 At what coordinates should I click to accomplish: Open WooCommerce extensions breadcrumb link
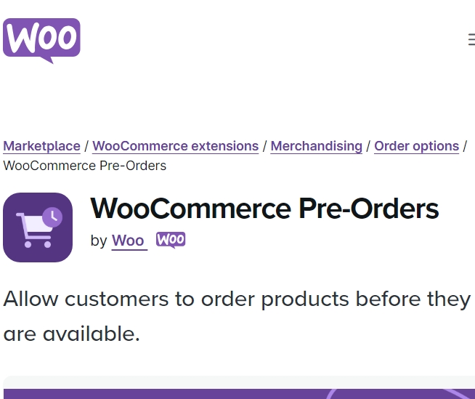tap(175, 146)
